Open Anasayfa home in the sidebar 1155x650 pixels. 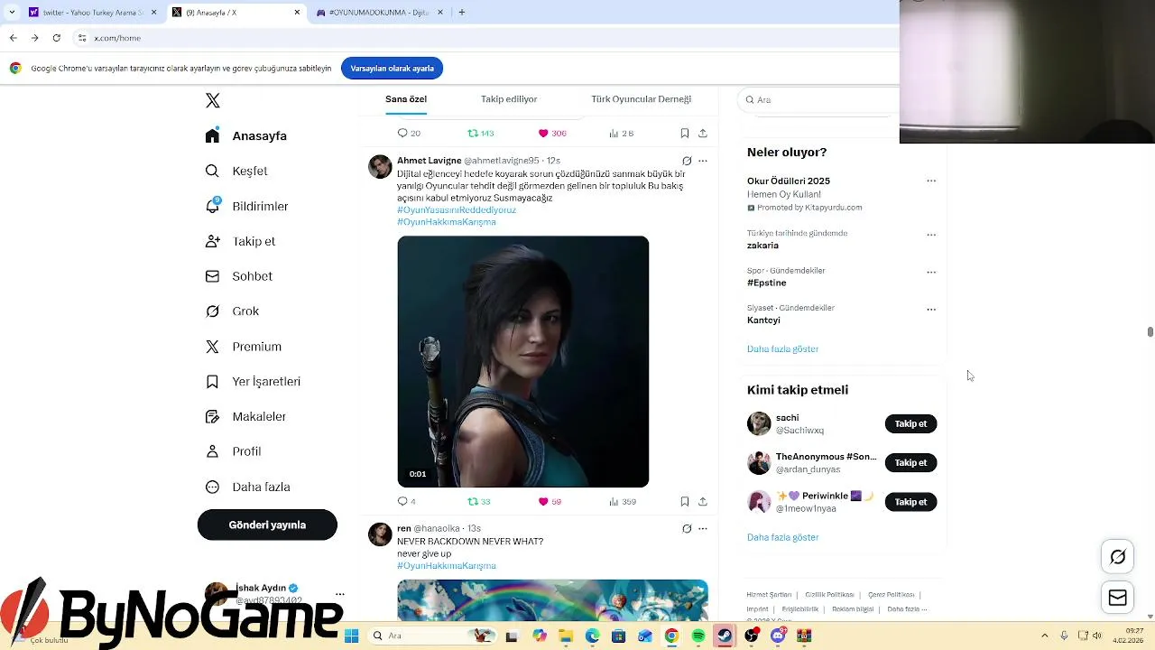pos(246,135)
